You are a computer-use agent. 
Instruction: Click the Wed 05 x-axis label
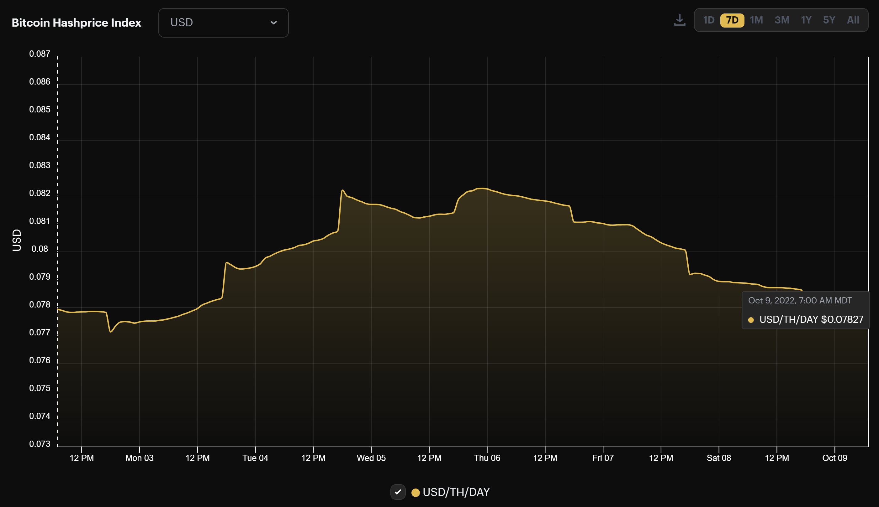click(x=371, y=458)
